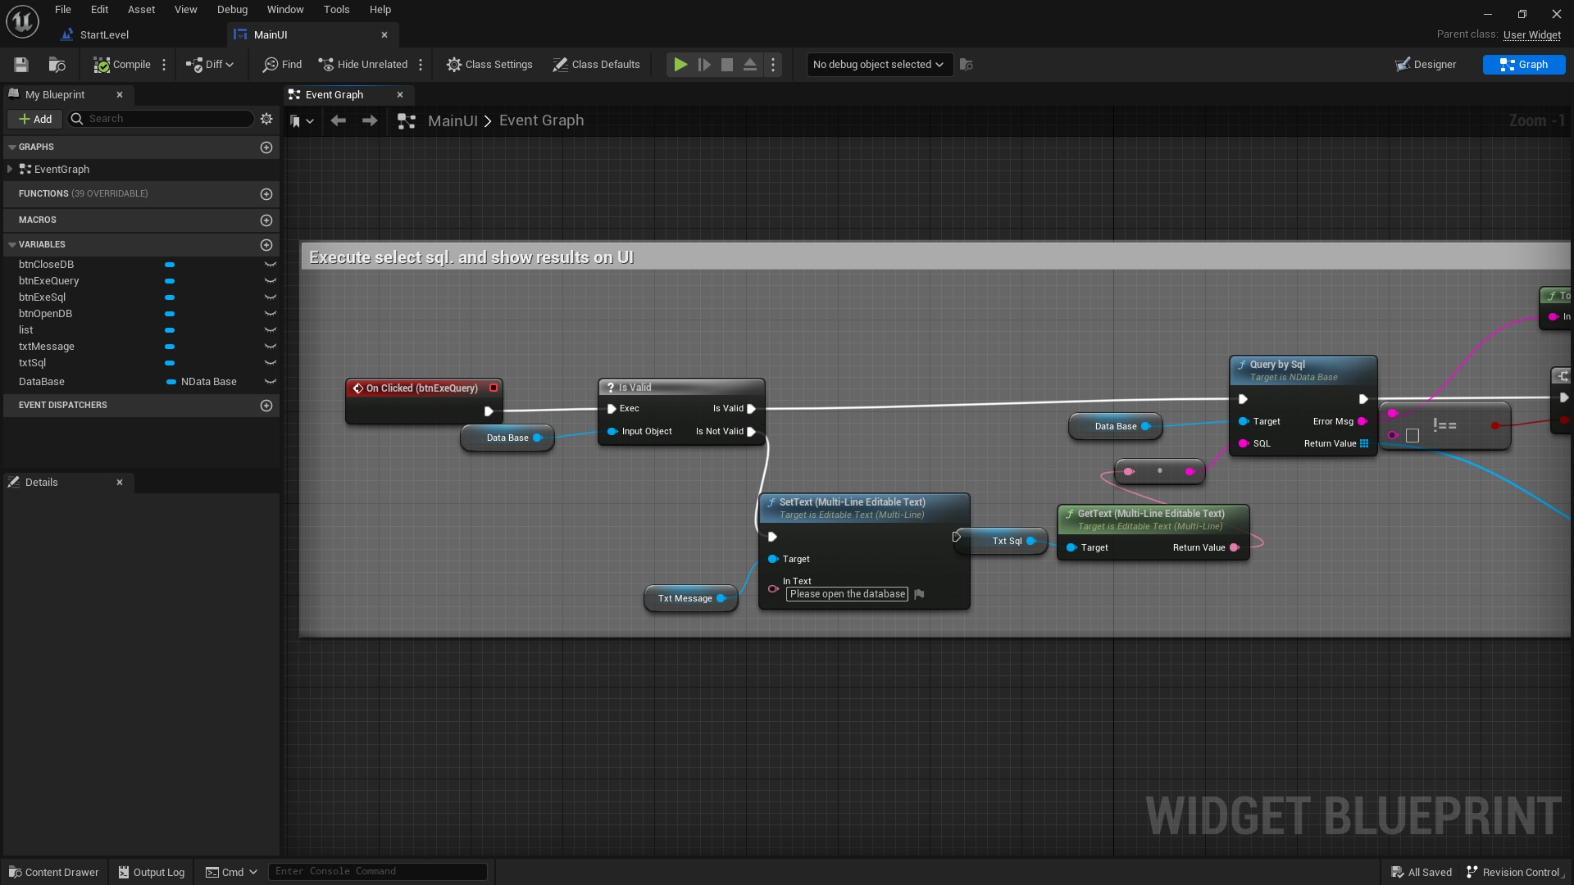
Task: Open My Blueprint settings gear
Action: coord(266,119)
